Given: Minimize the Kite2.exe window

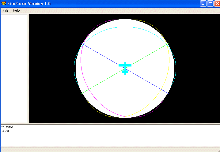Looking at the screenshot, I should 203,3.
